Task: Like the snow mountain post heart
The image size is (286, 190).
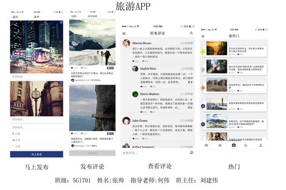Action: click(72, 68)
